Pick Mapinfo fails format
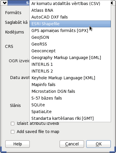This screenshot has width=116, height=153. coord(70,85)
